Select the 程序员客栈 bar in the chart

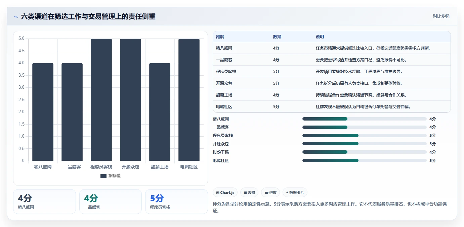[101, 100]
